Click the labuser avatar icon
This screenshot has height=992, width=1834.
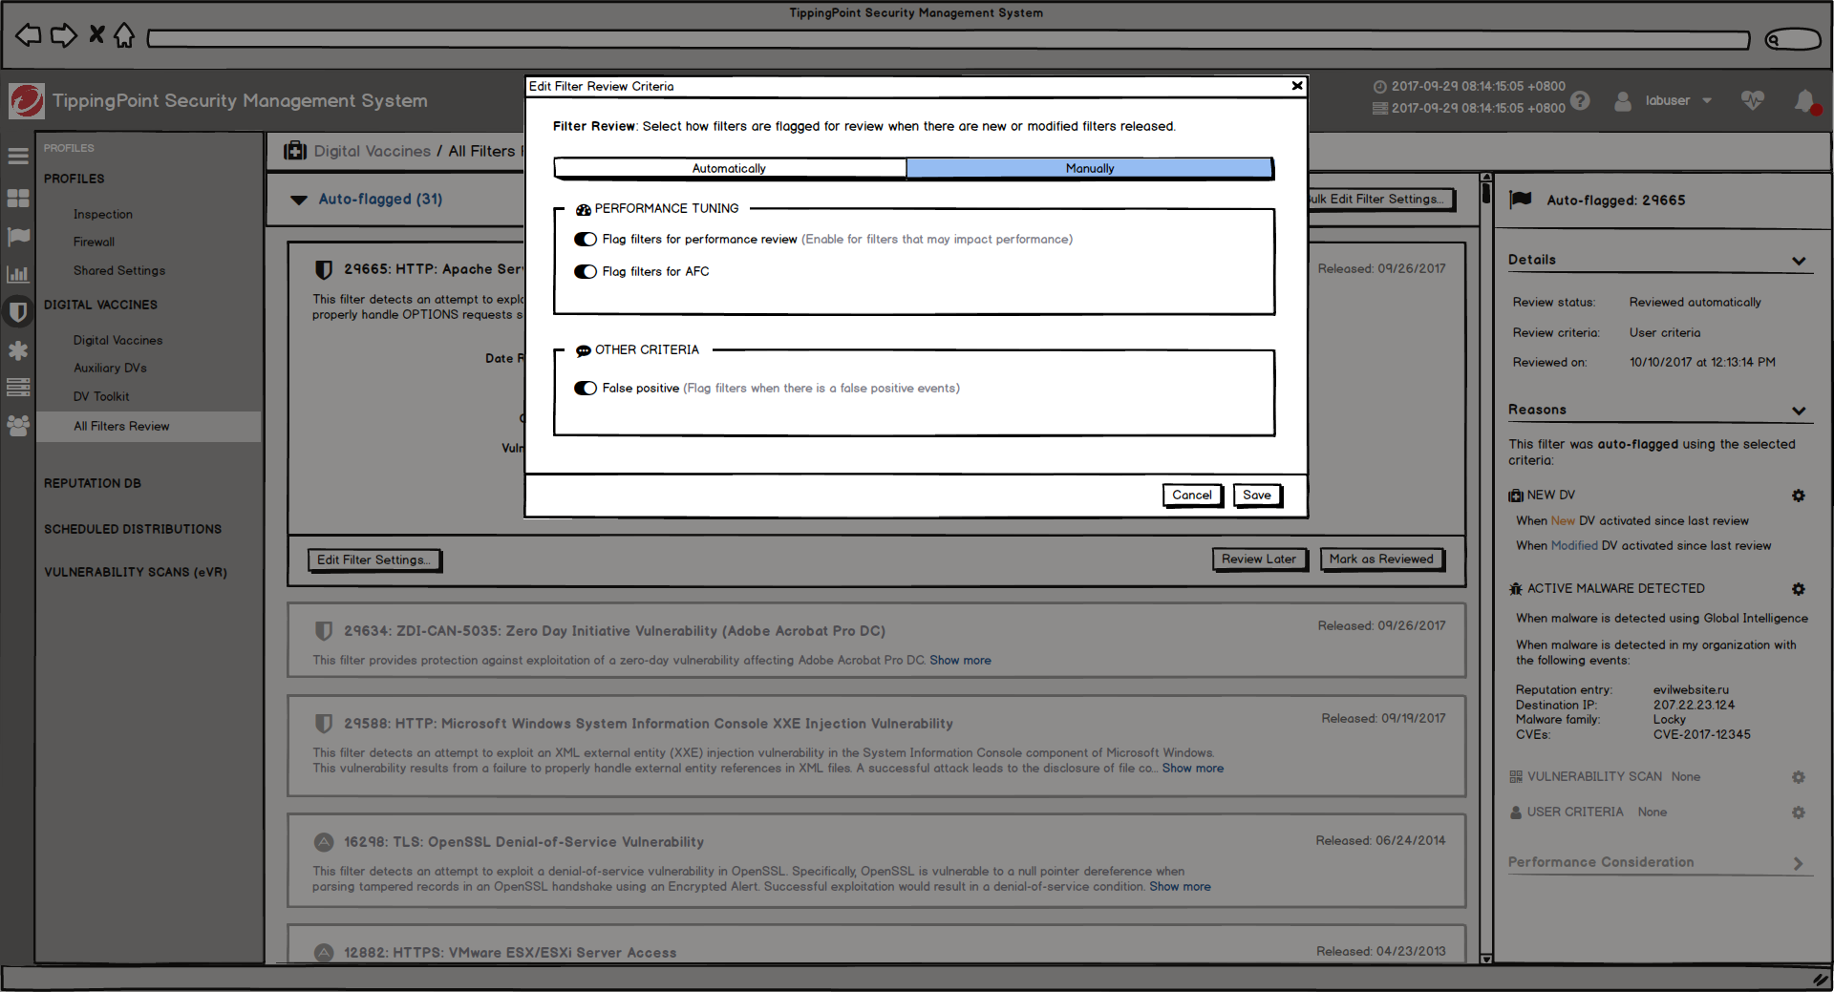[x=1623, y=100]
